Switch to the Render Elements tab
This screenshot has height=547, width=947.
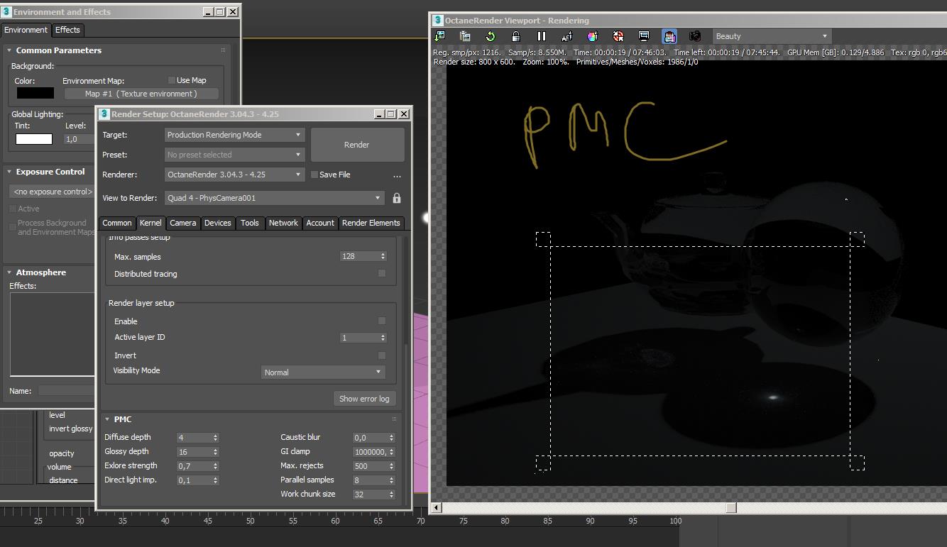coord(371,223)
